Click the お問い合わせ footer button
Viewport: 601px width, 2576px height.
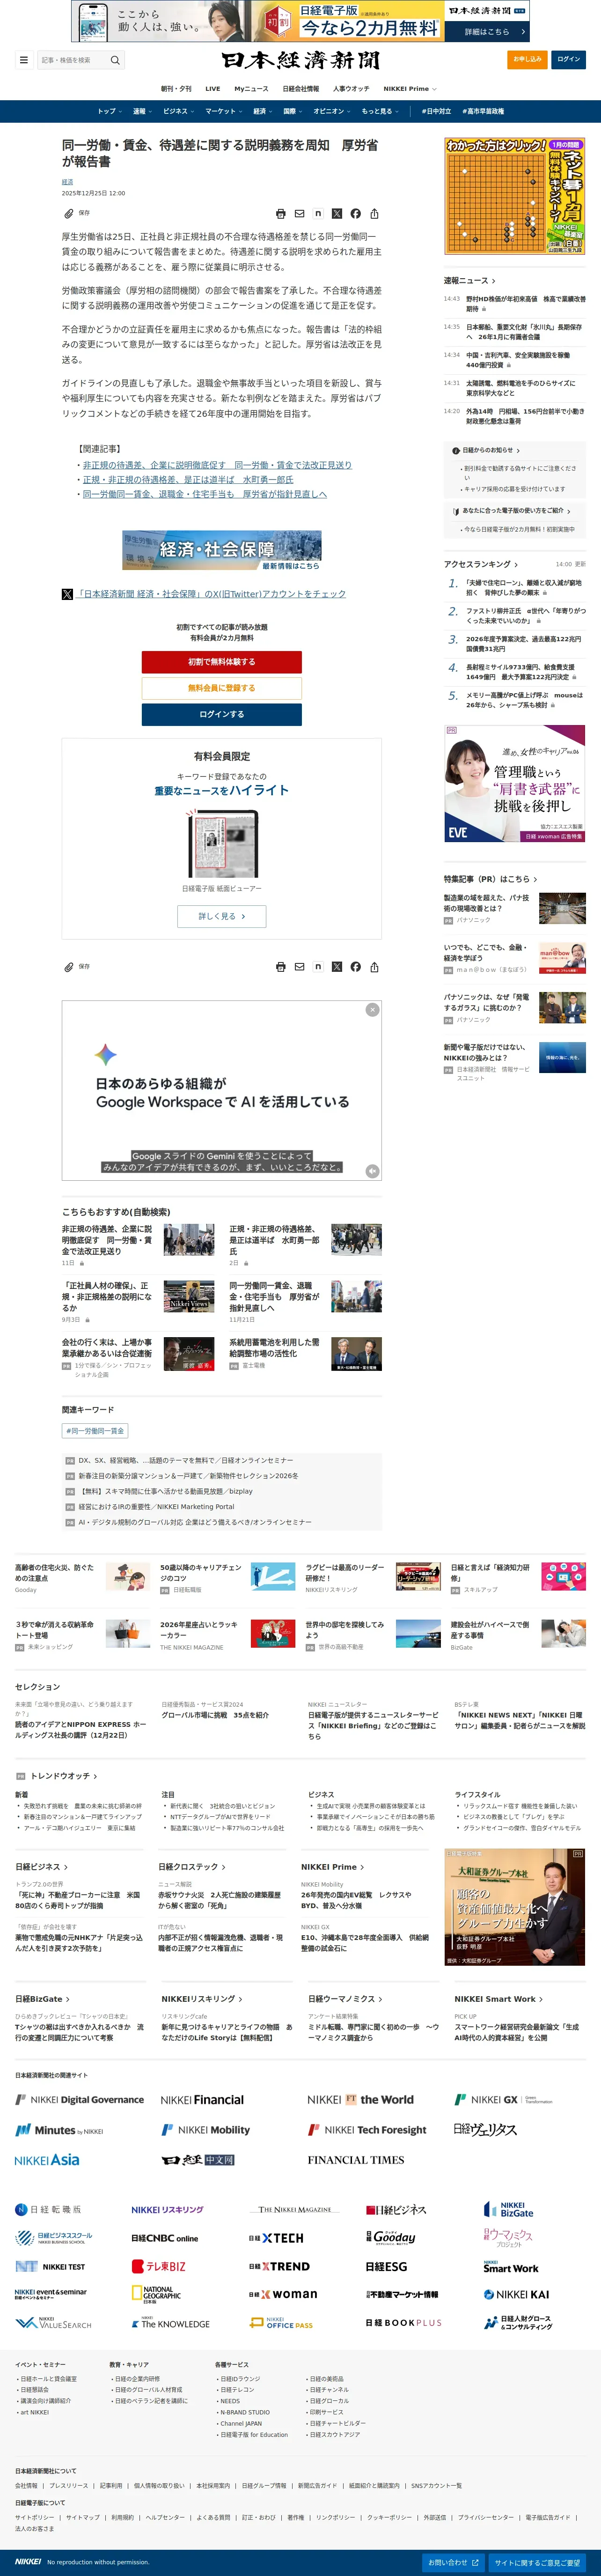pos(453,2563)
